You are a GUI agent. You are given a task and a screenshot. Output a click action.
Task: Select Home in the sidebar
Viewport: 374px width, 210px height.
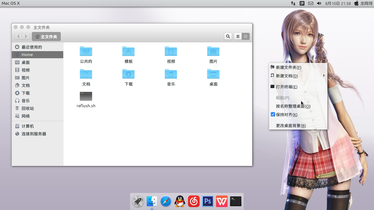click(x=38, y=55)
